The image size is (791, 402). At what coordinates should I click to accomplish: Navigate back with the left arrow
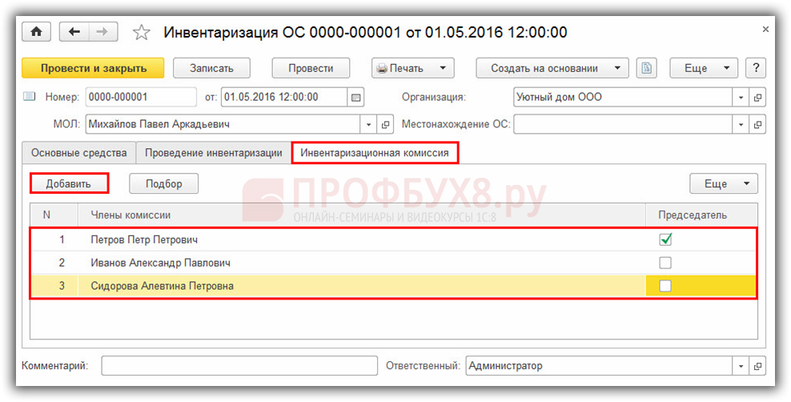[x=74, y=32]
